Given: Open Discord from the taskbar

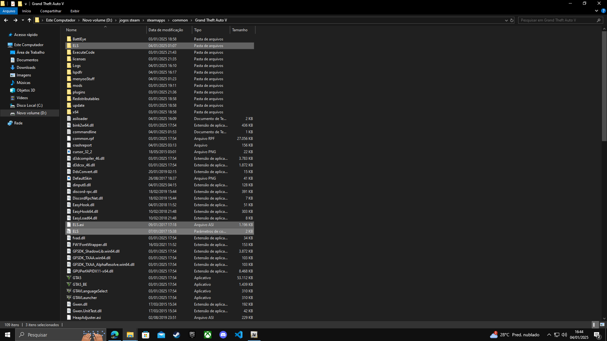Looking at the screenshot, I should (x=223, y=335).
